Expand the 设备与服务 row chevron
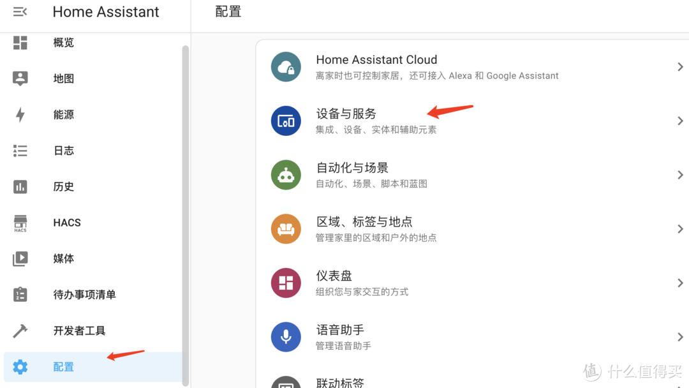Screen dimensions: 689x388 (x=679, y=120)
